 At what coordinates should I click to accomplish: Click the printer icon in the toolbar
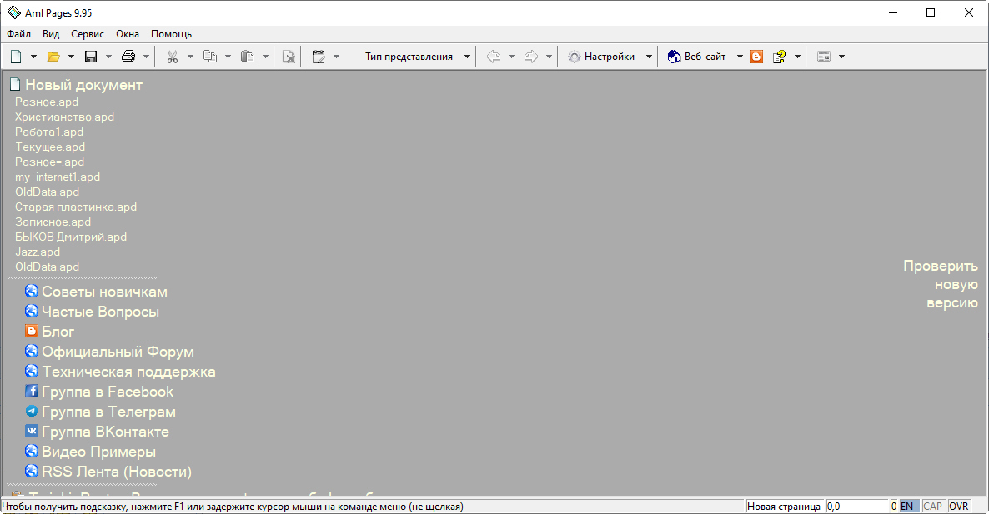128,57
